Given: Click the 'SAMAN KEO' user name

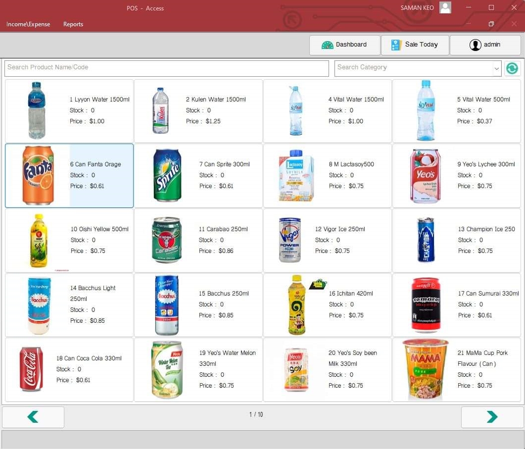Looking at the screenshot, I should [417, 8].
